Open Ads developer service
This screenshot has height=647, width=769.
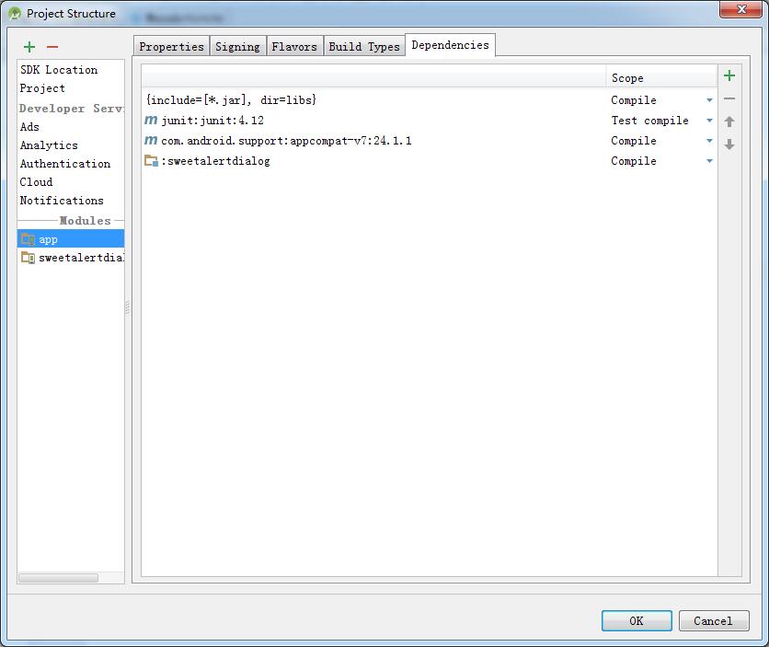29,127
